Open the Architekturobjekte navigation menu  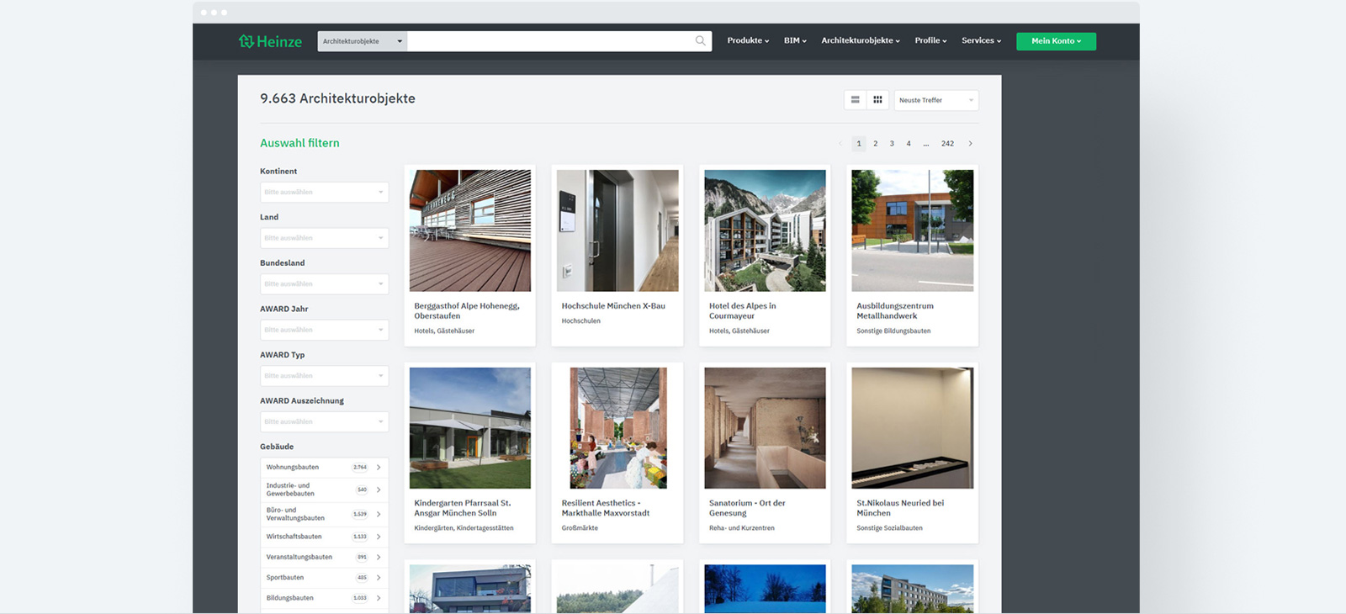click(x=861, y=40)
